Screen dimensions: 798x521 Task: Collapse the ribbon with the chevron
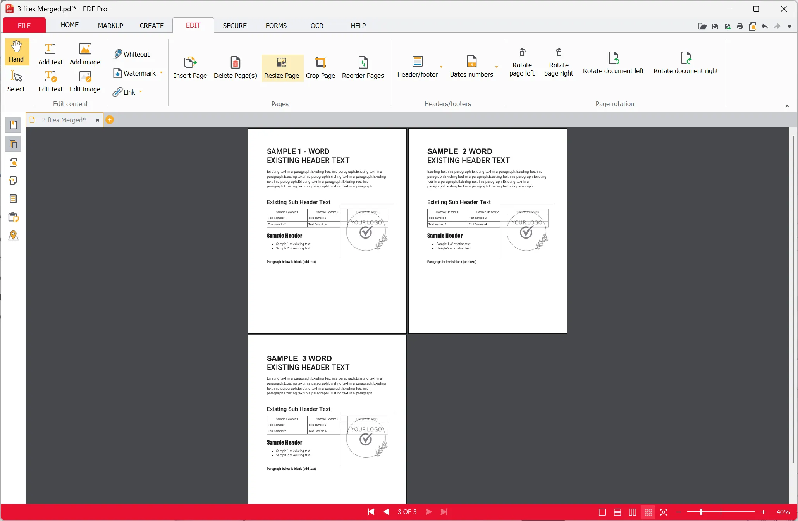tap(787, 106)
